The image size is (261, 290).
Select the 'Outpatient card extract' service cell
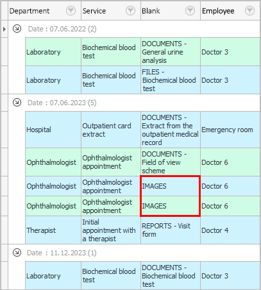[111, 130]
